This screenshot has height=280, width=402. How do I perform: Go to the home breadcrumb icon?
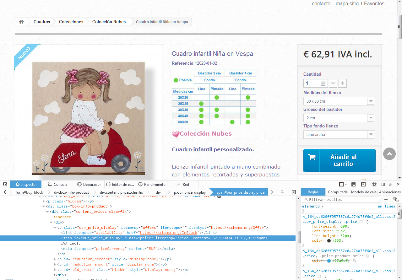pos(21,22)
